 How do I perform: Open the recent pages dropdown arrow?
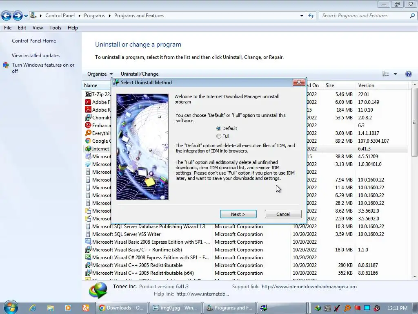point(26,16)
